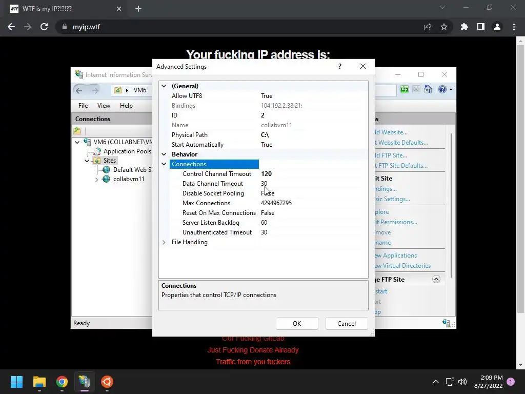Click IIS status bar network icon
The width and height of the screenshot is (525, 394).
446,323
